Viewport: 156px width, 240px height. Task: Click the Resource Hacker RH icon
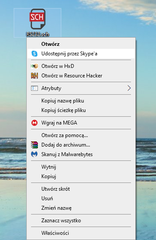(x=34, y=76)
